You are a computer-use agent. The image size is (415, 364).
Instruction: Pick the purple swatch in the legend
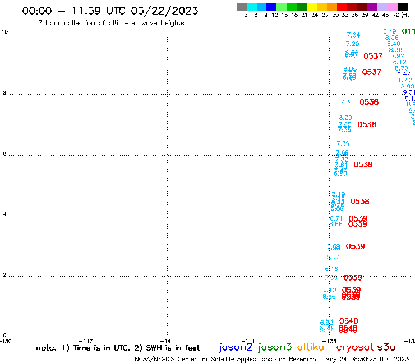click(x=372, y=7)
